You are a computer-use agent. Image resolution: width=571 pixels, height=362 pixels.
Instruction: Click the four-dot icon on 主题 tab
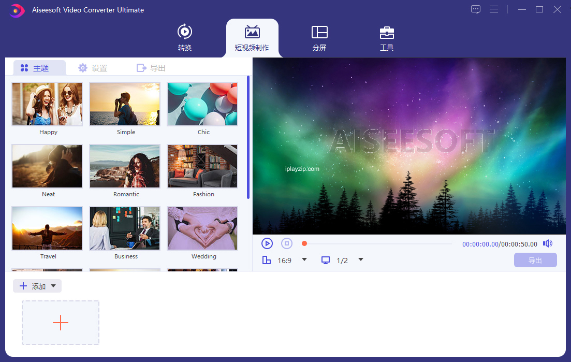pos(24,68)
